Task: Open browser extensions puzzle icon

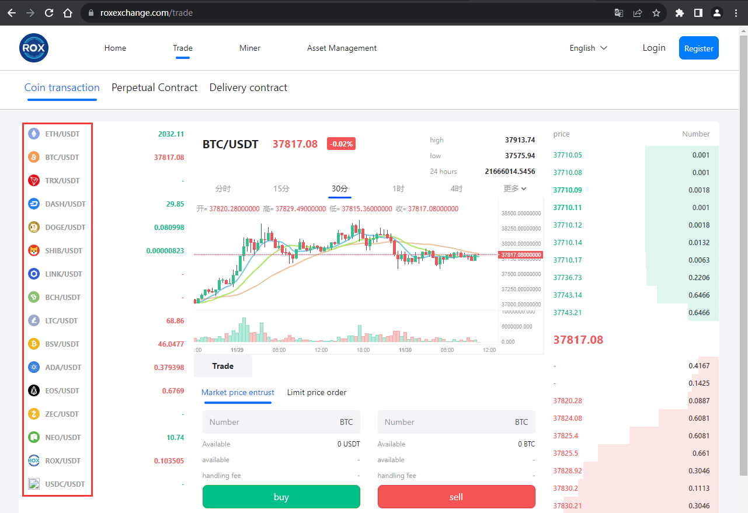Action: (x=679, y=13)
